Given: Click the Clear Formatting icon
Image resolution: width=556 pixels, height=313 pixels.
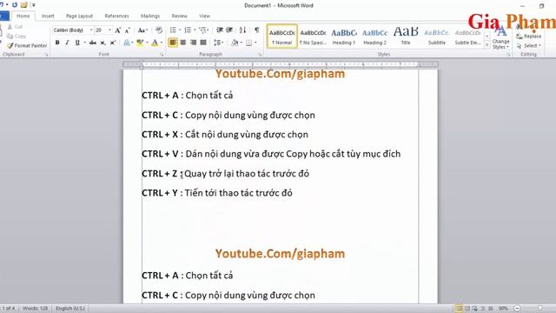Looking at the screenshot, I should (x=159, y=30).
